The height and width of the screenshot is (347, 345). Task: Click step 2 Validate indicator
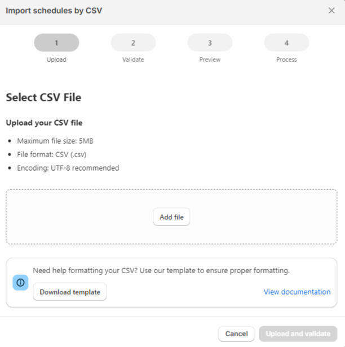coord(133,43)
